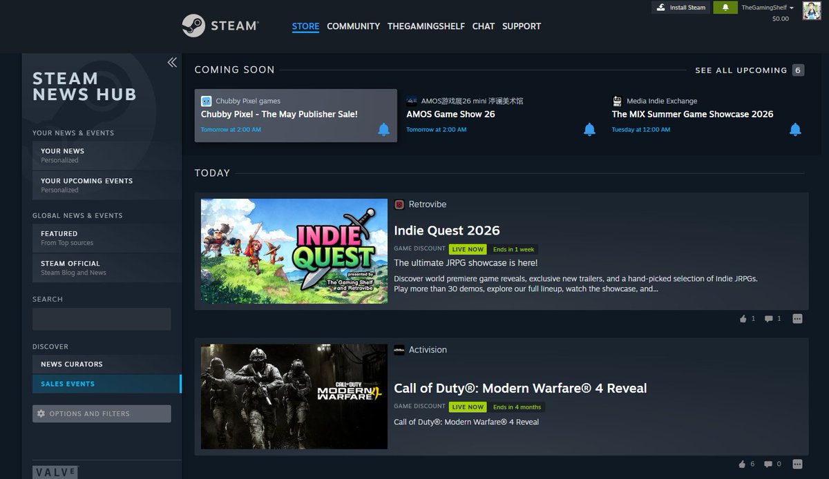Image resolution: width=829 pixels, height=479 pixels.
Task: Click the Steam logo in the header
Action: tap(220, 26)
